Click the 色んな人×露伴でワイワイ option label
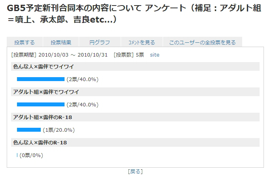 click(x=44, y=66)
